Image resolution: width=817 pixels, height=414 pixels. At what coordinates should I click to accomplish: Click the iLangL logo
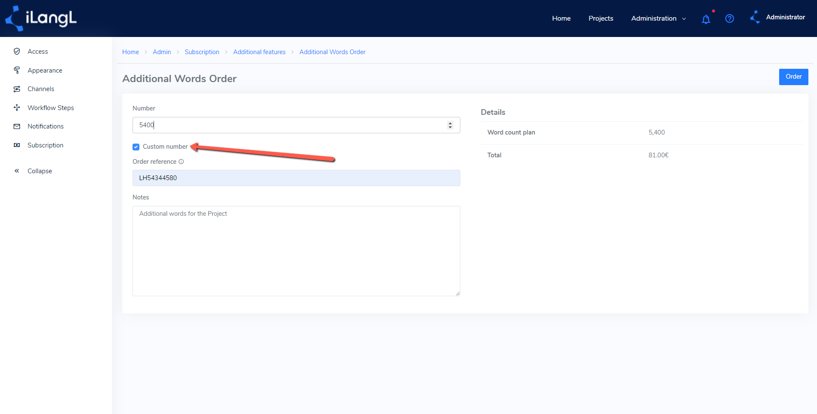[x=41, y=18]
